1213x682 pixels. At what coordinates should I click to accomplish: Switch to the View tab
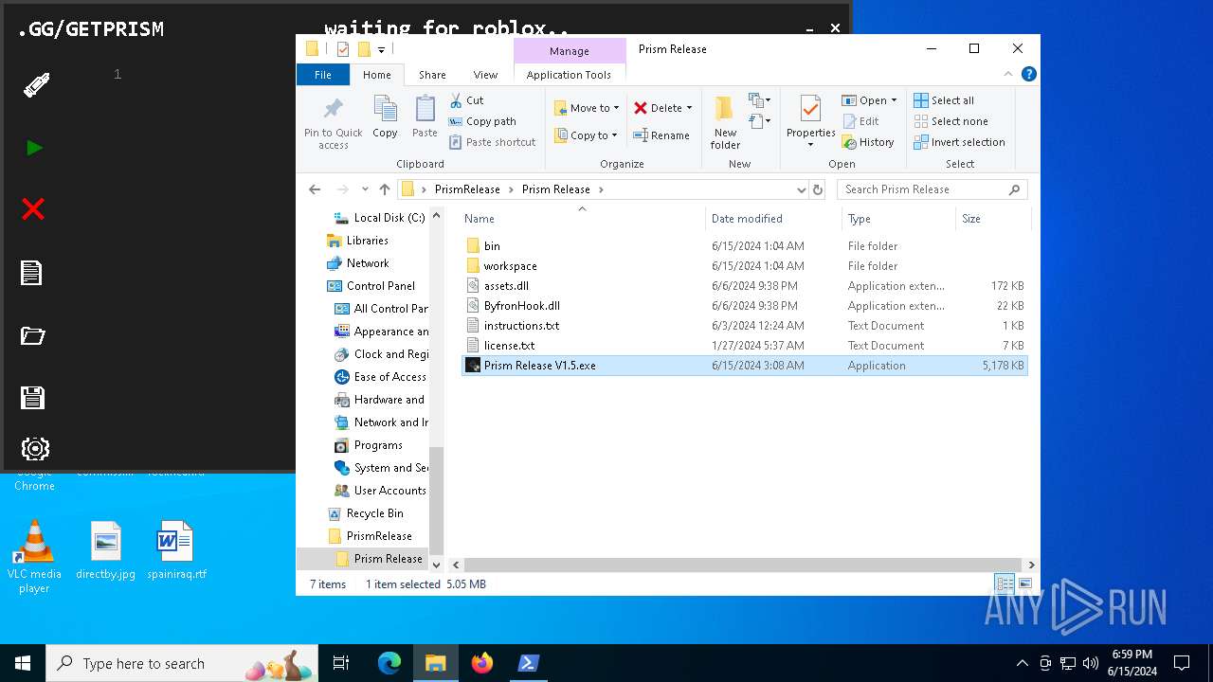click(485, 75)
